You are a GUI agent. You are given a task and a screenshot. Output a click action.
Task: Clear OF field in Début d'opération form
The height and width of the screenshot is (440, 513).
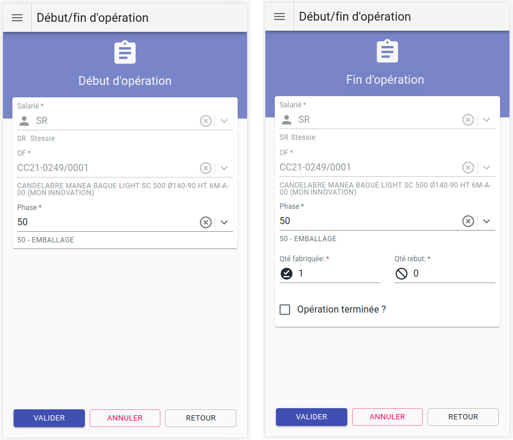tap(205, 168)
